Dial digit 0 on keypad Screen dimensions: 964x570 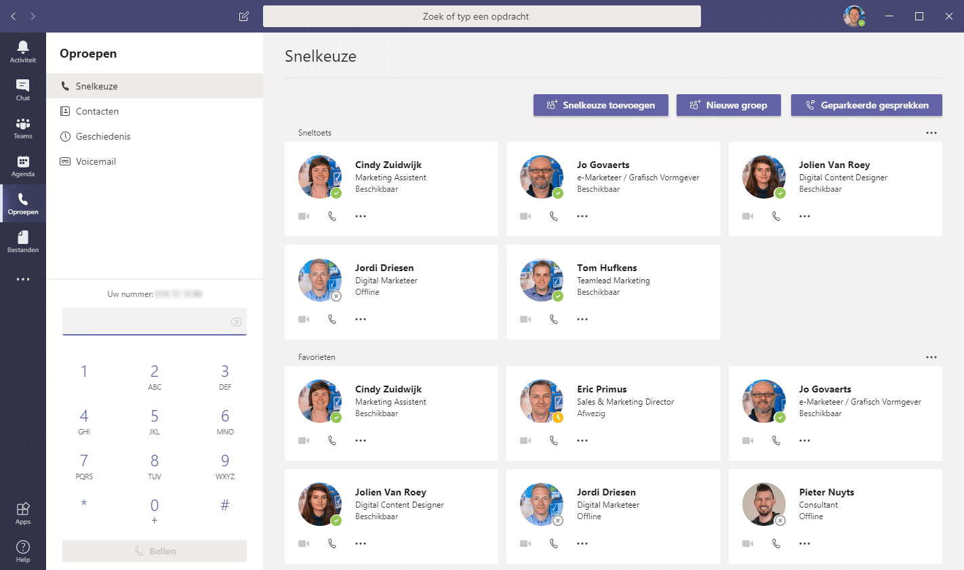click(x=155, y=511)
